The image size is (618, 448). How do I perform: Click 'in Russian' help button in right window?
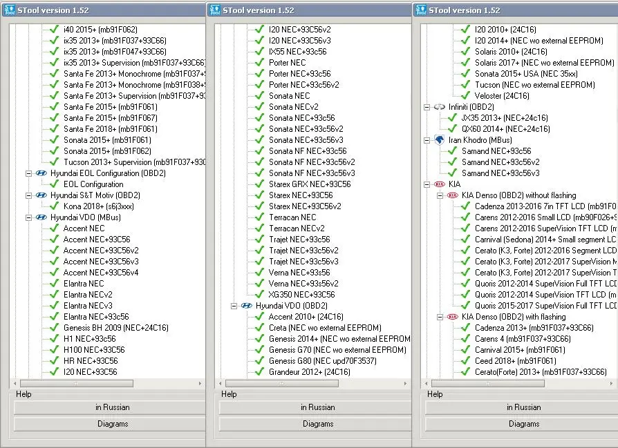pyautogui.click(x=521, y=407)
